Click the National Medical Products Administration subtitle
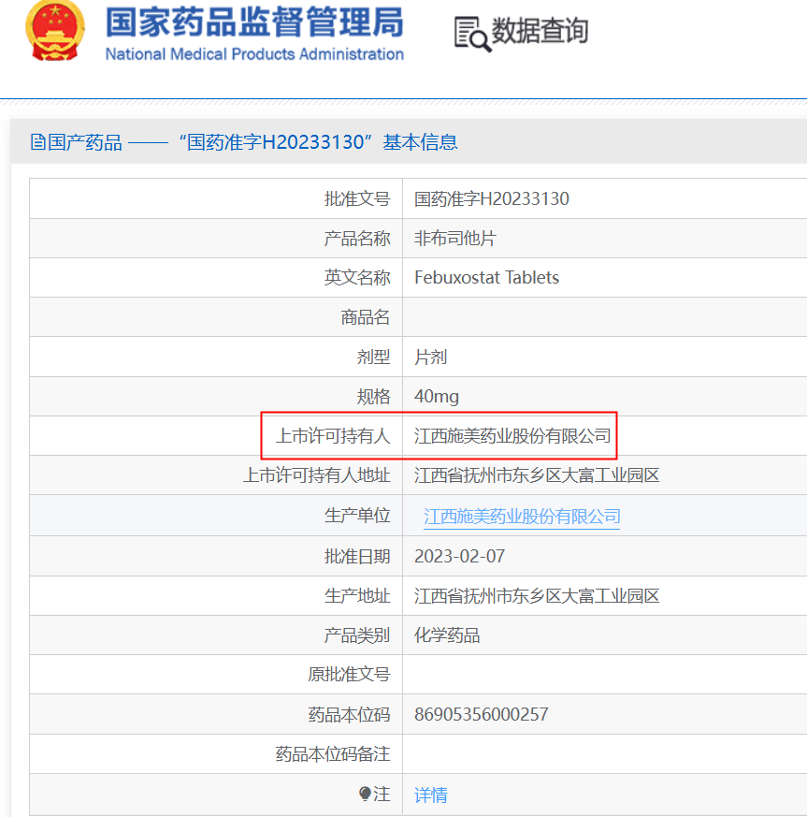The image size is (807, 817). [x=254, y=54]
